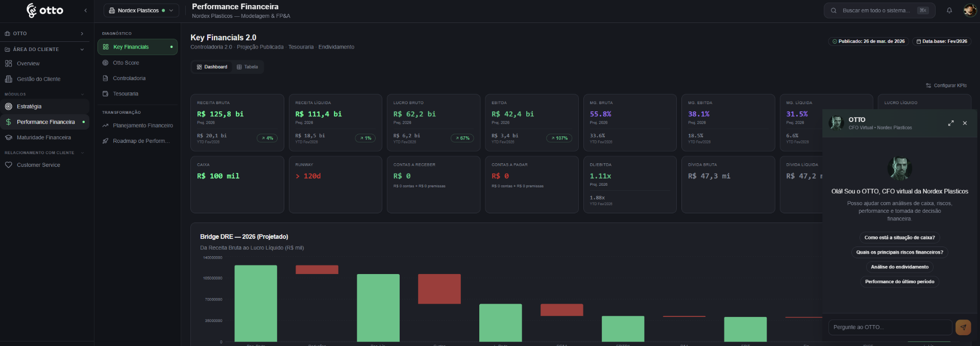Viewport: 980px width, 346px height.
Task: Click the Lucro Bruto 67% growth badge
Action: [462, 138]
